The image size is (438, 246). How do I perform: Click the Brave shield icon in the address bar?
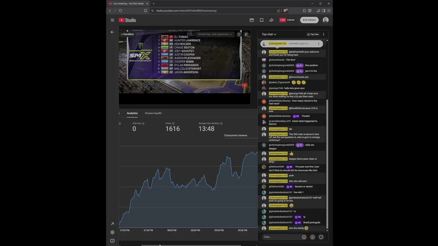(x=285, y=11)
